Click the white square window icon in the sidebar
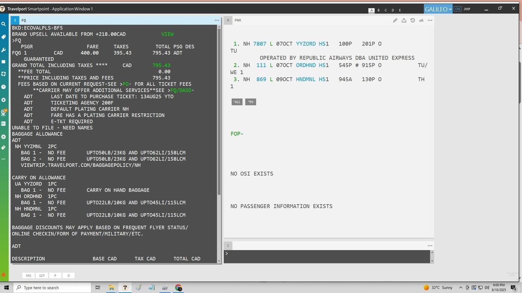The image size is (522, 293). click(x=3, y=62)
